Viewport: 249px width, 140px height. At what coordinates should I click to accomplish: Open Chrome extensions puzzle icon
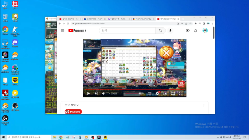(x=195, y=24)
